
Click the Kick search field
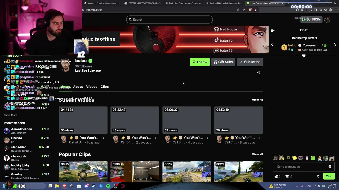click(169, 20)
